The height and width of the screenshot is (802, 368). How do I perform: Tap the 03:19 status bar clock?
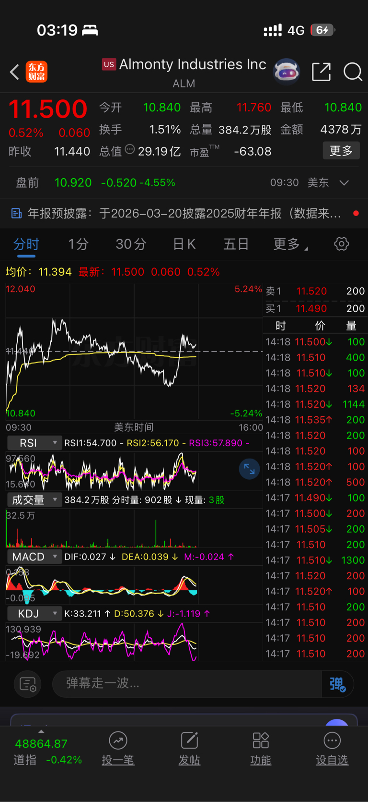57,30
